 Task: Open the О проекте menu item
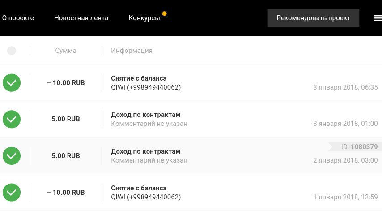point(18,18)
